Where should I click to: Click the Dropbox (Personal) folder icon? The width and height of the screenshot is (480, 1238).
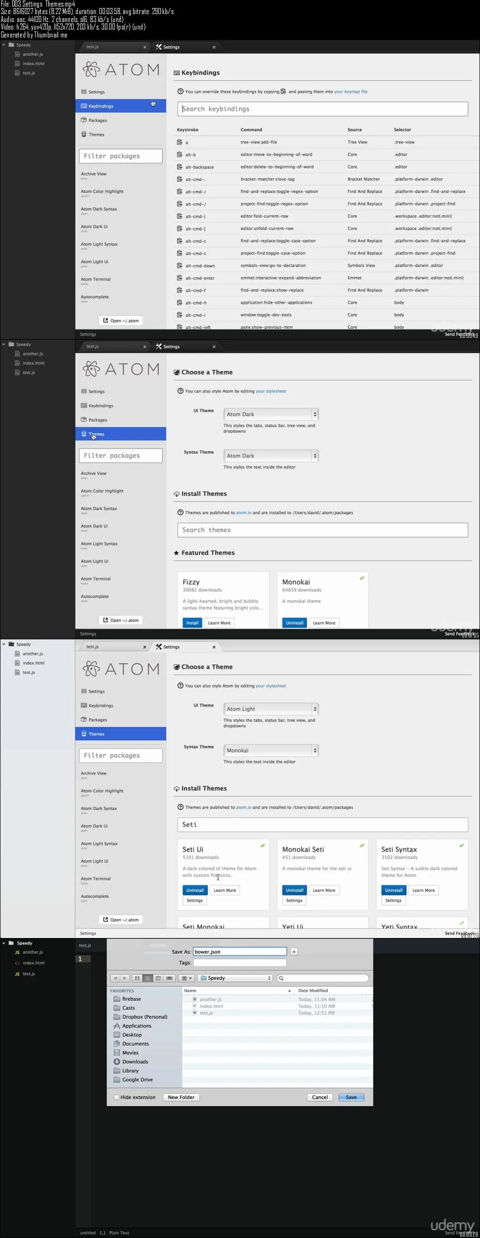[x=117, y=1016]
